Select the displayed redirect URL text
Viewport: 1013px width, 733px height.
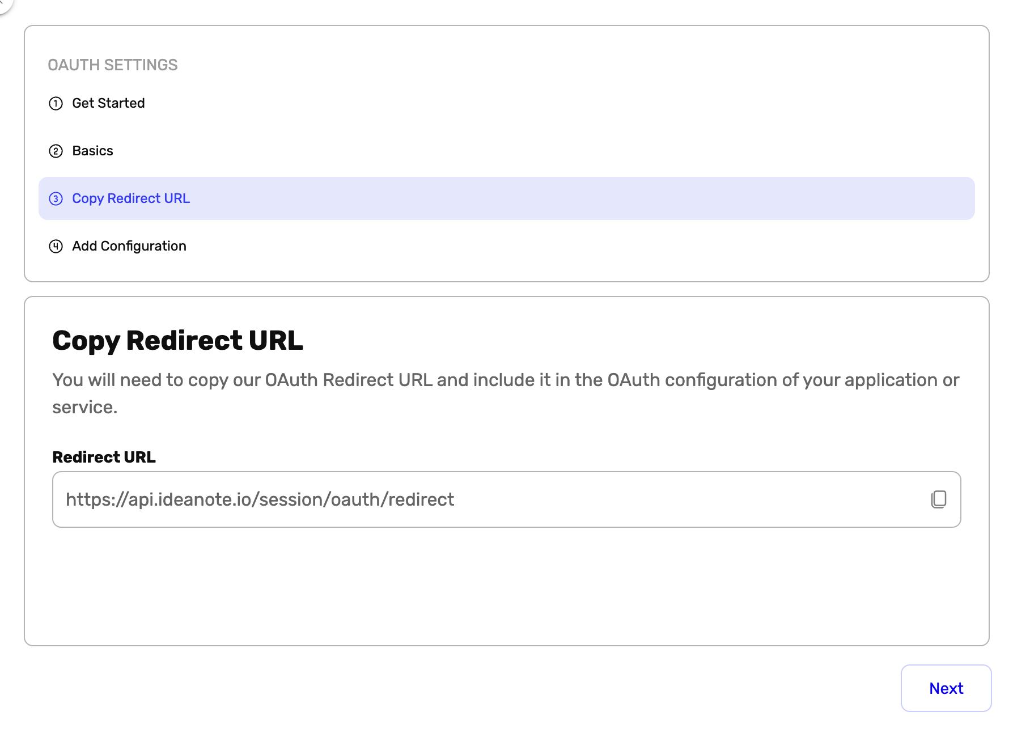tap(260, 499)
